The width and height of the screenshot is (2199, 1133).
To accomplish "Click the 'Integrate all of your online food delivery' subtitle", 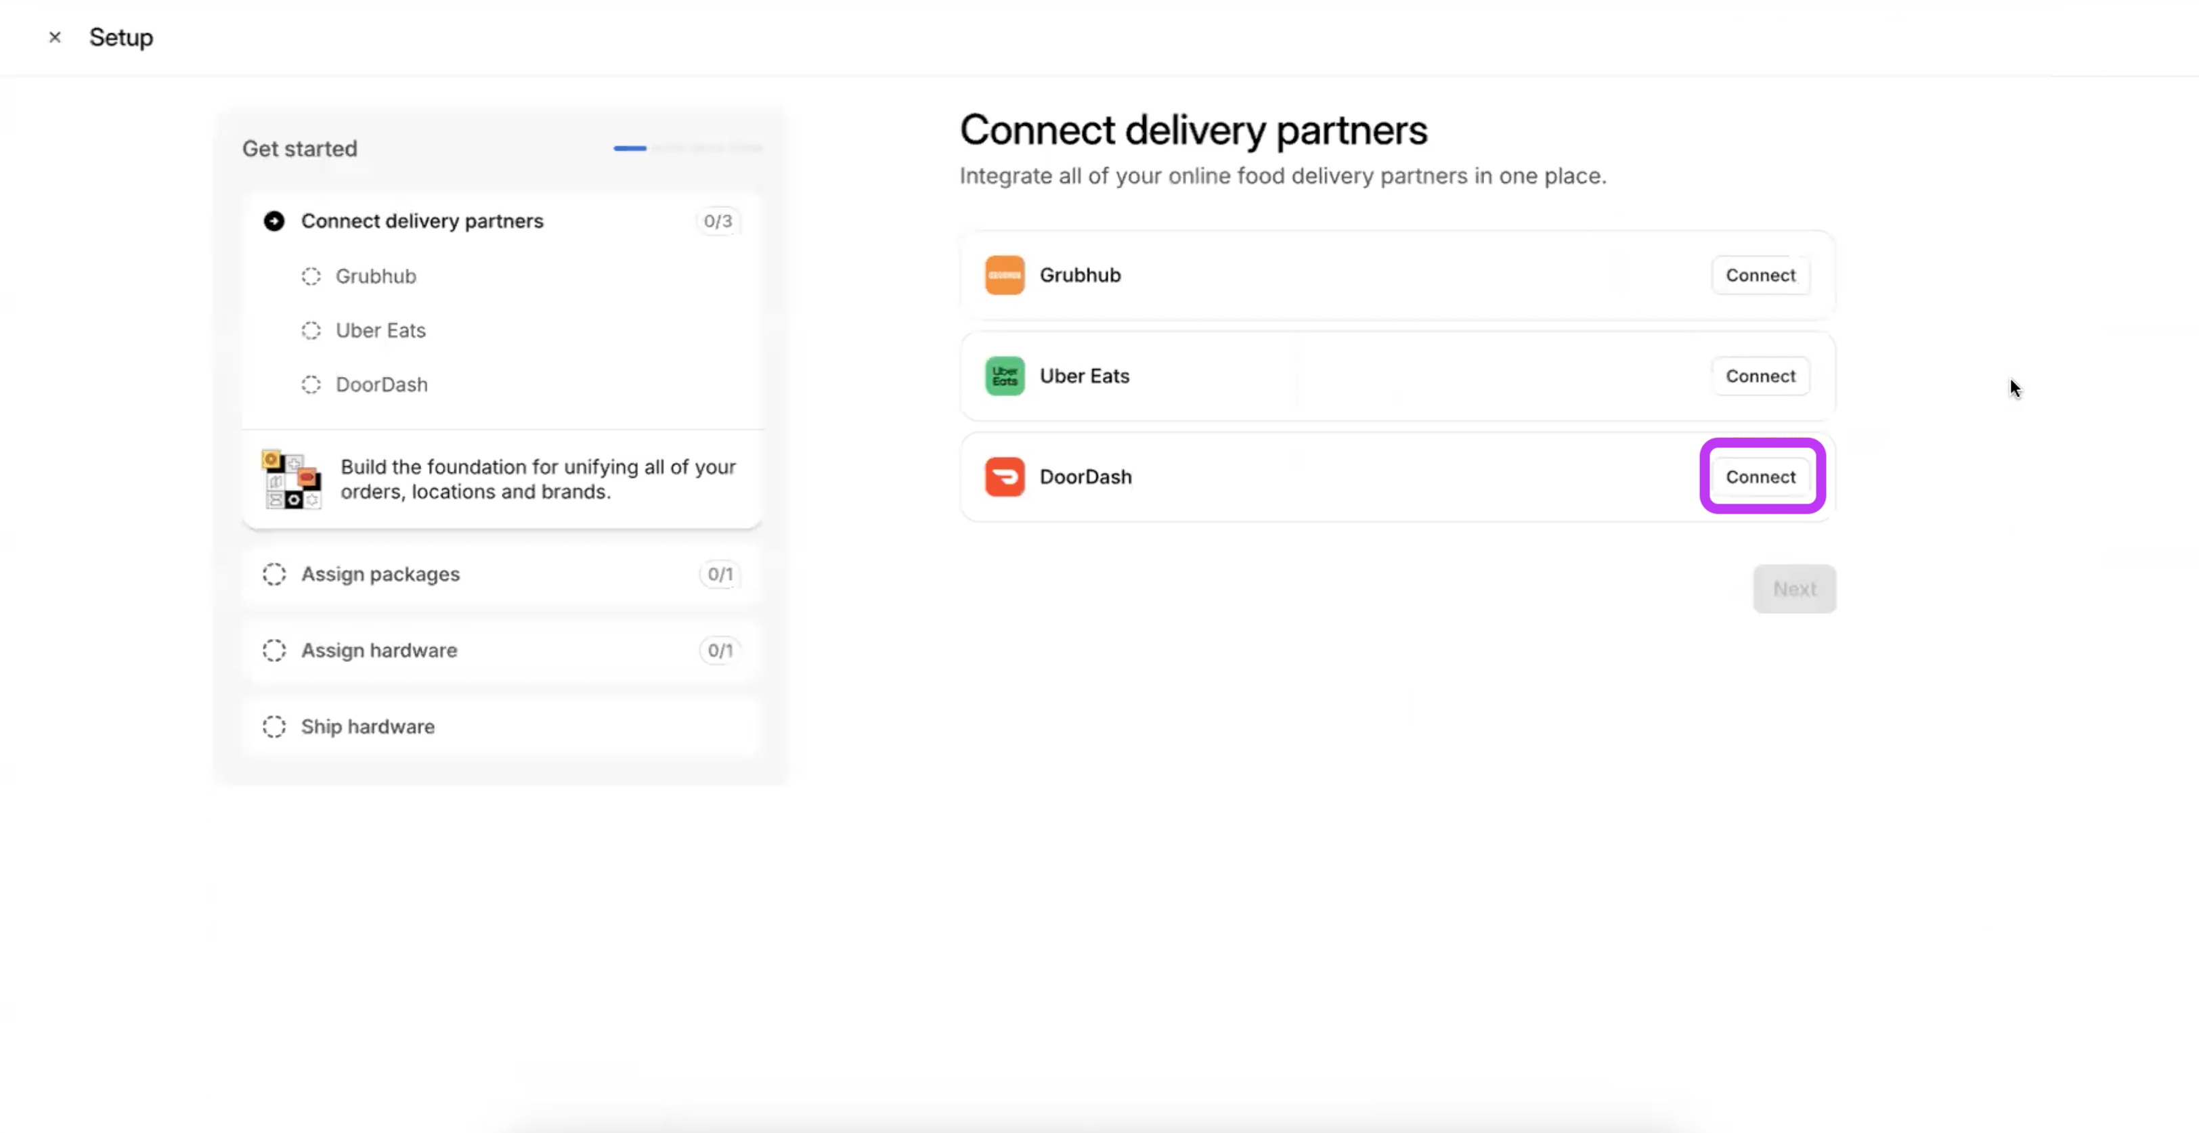I will [x=1283, y=176].
